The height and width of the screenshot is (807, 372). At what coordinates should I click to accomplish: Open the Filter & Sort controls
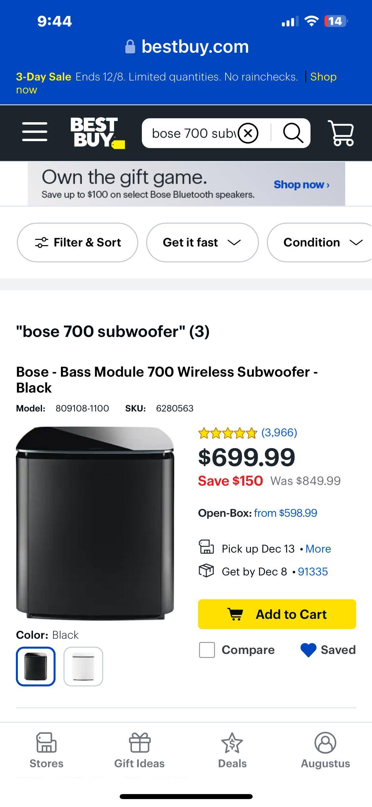click(77, 242)
